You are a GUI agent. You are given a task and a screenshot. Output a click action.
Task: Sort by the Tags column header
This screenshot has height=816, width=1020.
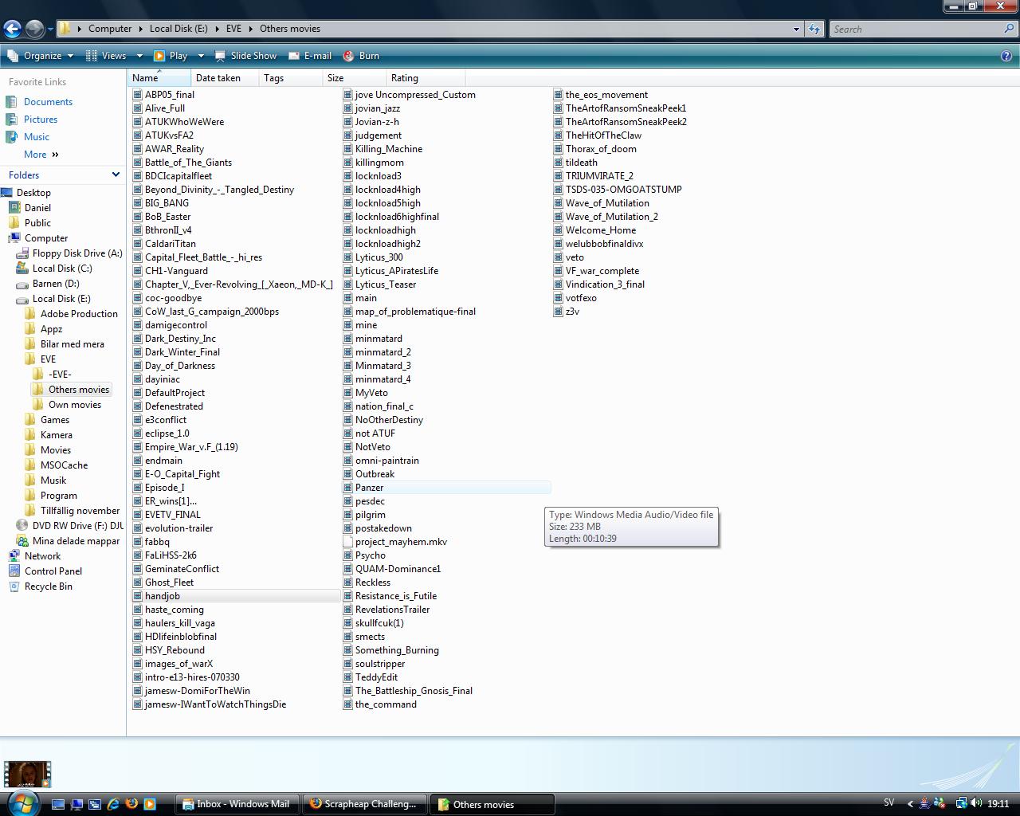click(291, 78)
